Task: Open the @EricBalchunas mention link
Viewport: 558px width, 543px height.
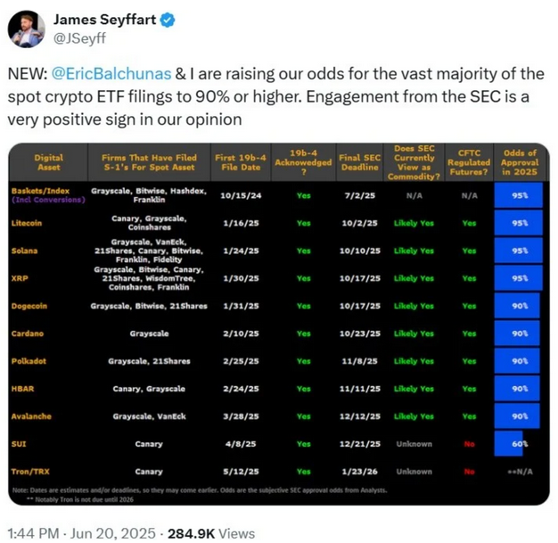Action: [111, 74]
